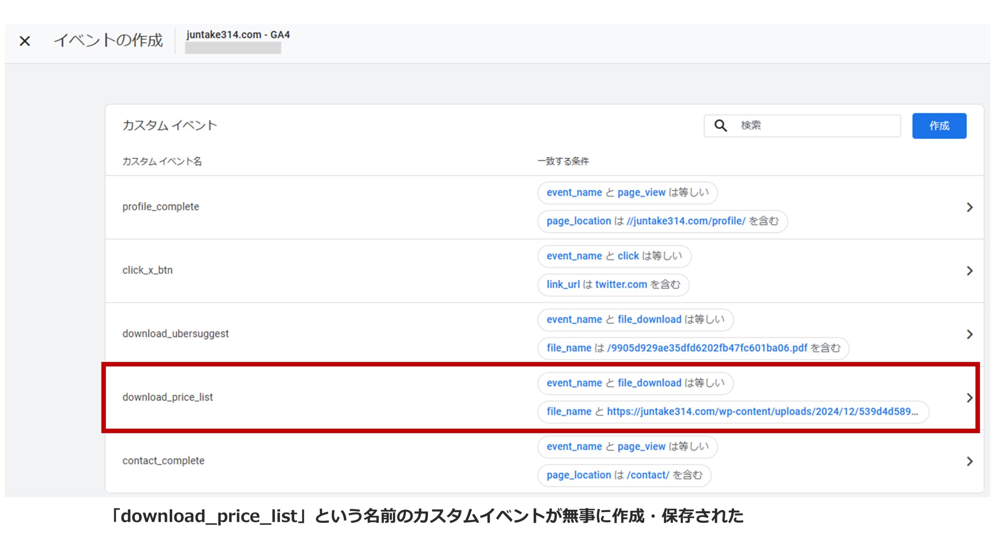Click the カスタムイベント名 column header
The height and width of the screenshot is (554, 995).
pos(162,161)
